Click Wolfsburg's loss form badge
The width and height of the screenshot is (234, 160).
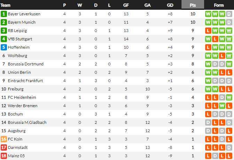click(x=222, y=56)
